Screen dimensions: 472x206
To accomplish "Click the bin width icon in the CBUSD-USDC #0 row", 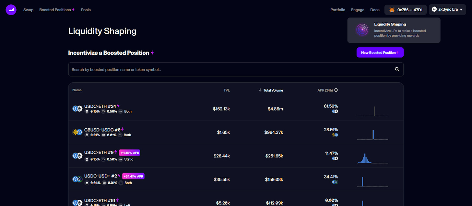I will pos(103,135).
